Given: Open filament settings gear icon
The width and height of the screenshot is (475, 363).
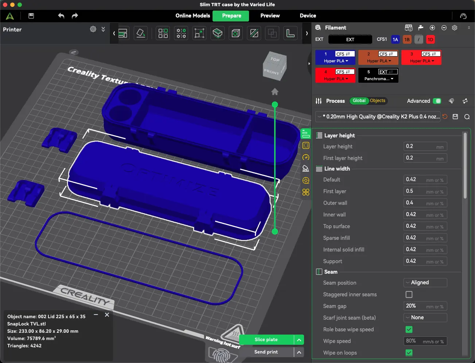Looking at the screenshot, I should [x=455, y=28].
